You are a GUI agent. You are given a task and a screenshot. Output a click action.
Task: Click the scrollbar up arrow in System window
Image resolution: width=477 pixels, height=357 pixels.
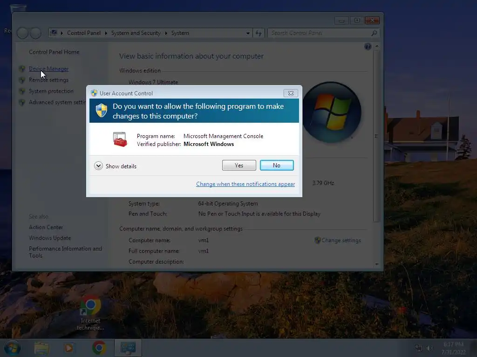377,46
